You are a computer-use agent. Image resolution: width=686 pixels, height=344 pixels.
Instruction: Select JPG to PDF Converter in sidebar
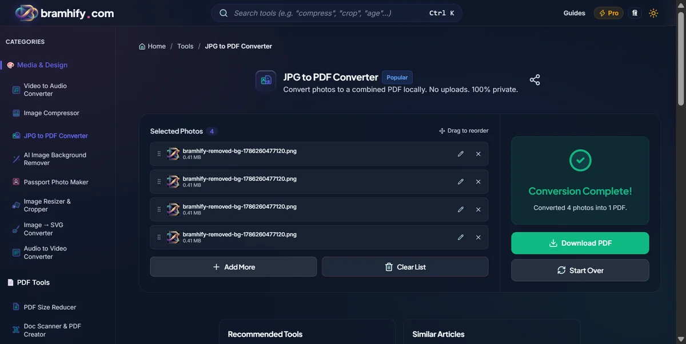click(57, 136)
